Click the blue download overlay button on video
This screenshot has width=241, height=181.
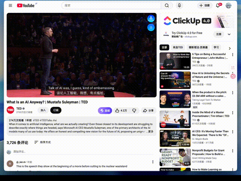tap(151, 18)
